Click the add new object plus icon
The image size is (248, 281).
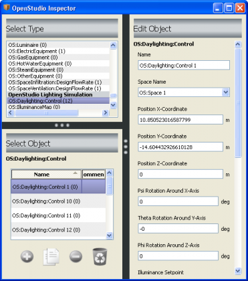pos(27,256)
